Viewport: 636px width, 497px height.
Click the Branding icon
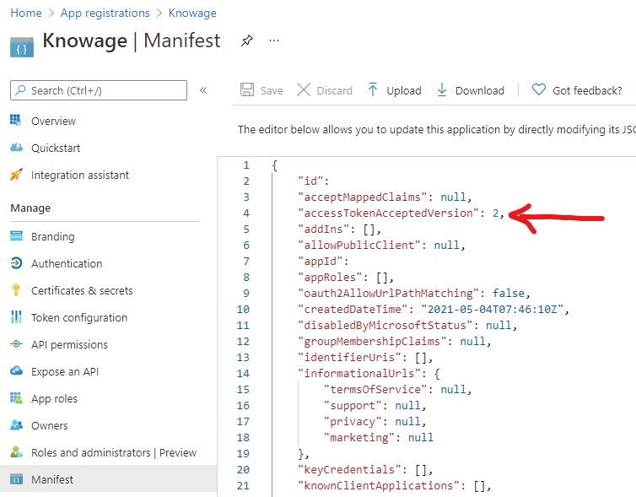point(16,235)
